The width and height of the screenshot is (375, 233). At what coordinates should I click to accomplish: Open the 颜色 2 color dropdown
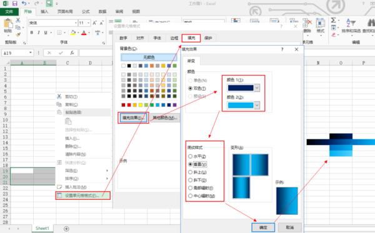pyautogui.click(x=257, y=105)
